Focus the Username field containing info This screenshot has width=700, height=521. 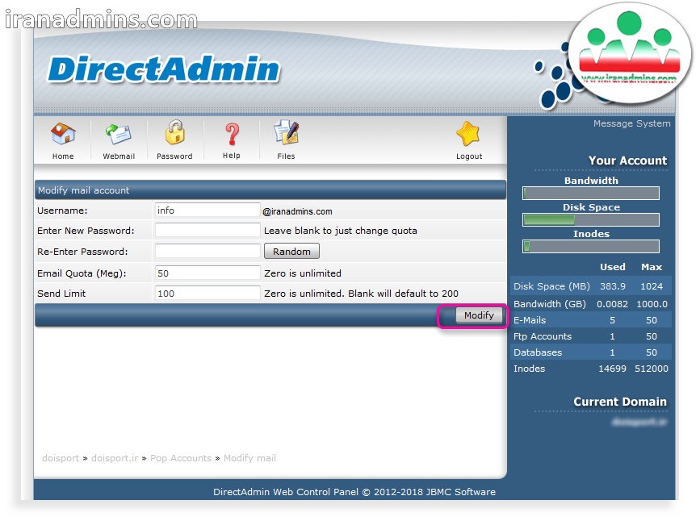[x=207, y=210]
